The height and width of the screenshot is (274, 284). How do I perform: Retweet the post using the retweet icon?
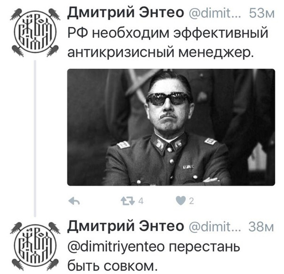click(128, 201)
